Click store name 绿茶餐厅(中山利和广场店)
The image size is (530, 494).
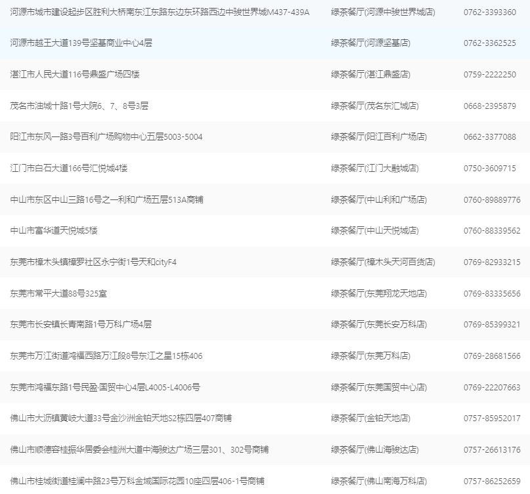[x=379, y=199]
